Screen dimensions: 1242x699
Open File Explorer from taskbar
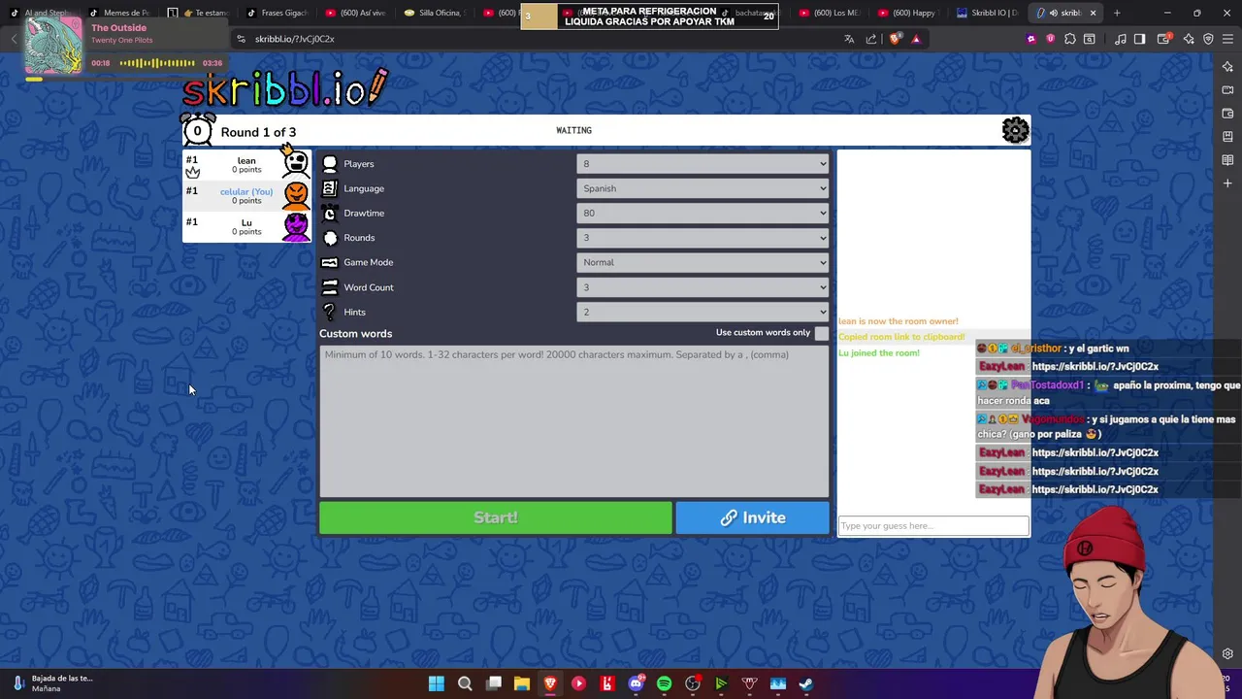coord(521,683)
